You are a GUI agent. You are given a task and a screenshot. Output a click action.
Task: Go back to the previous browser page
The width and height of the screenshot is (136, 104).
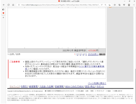[4, 5]
